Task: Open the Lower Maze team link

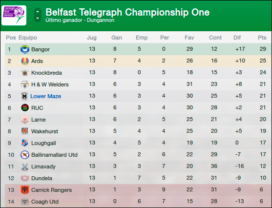Action: [x=45, y=96]
